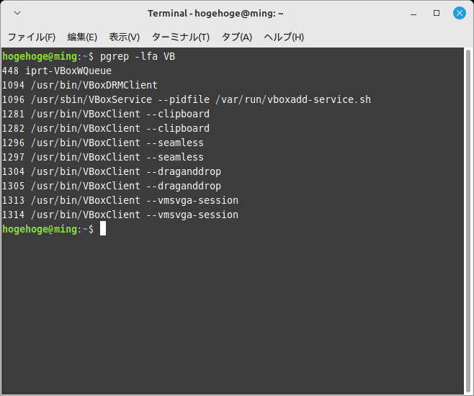This screenshot has width=474, height=396.
Task: Click the line 1304 VBoxClient --draganddrop
Action: 112,171
